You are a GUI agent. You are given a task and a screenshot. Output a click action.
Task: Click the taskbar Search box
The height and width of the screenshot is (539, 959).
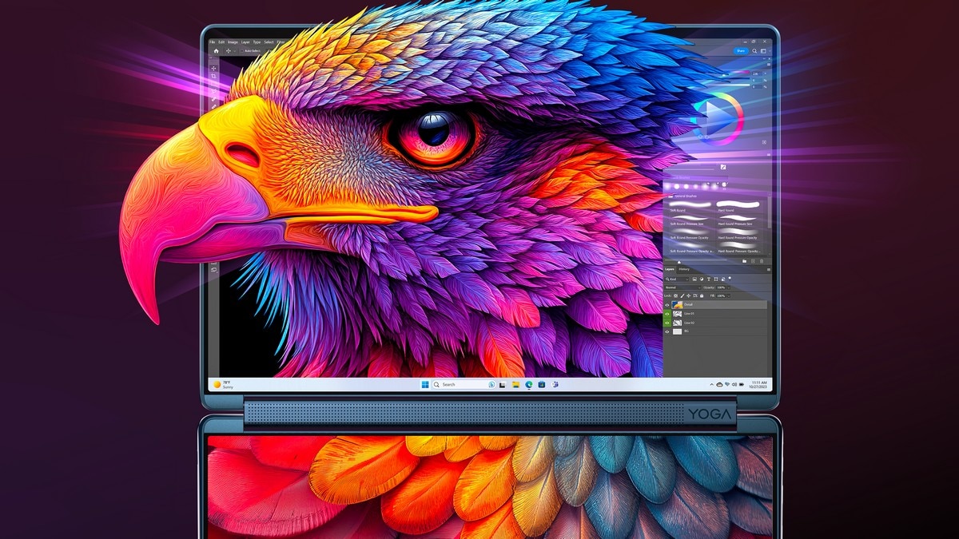point(464,384)
